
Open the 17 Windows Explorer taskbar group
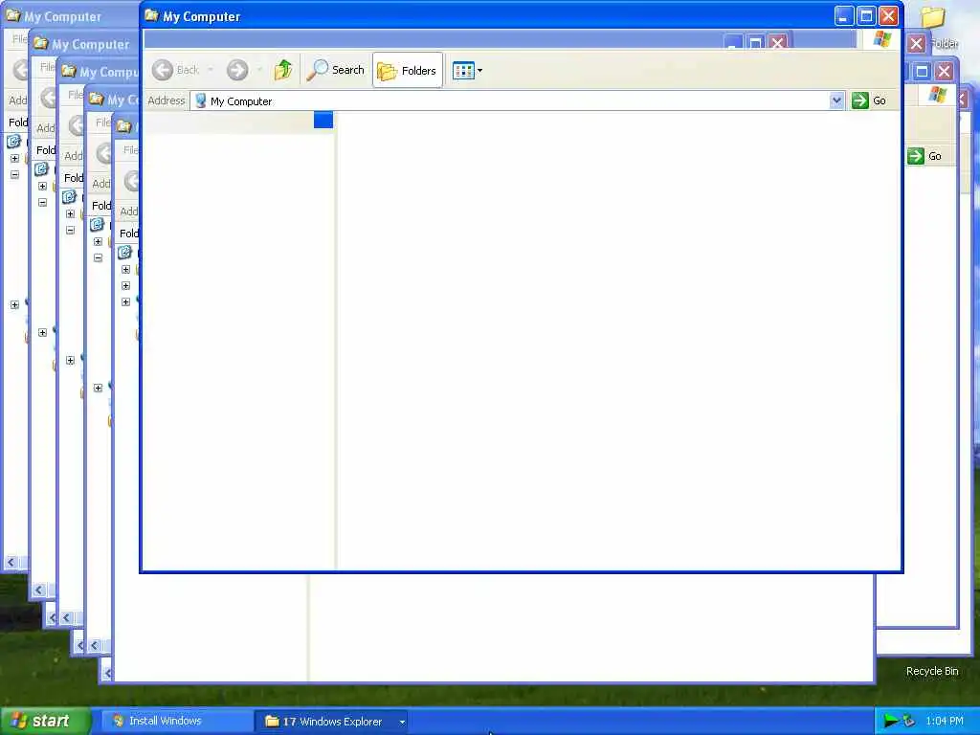pos(332,722)
